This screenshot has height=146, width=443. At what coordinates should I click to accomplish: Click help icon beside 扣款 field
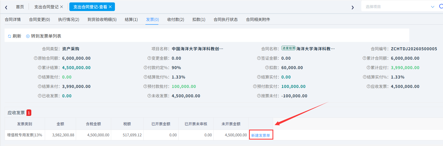pyautogui.click(x=267, y=67)
